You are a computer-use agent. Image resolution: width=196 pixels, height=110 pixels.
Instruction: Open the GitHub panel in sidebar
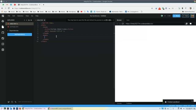[x=3, y=33]
